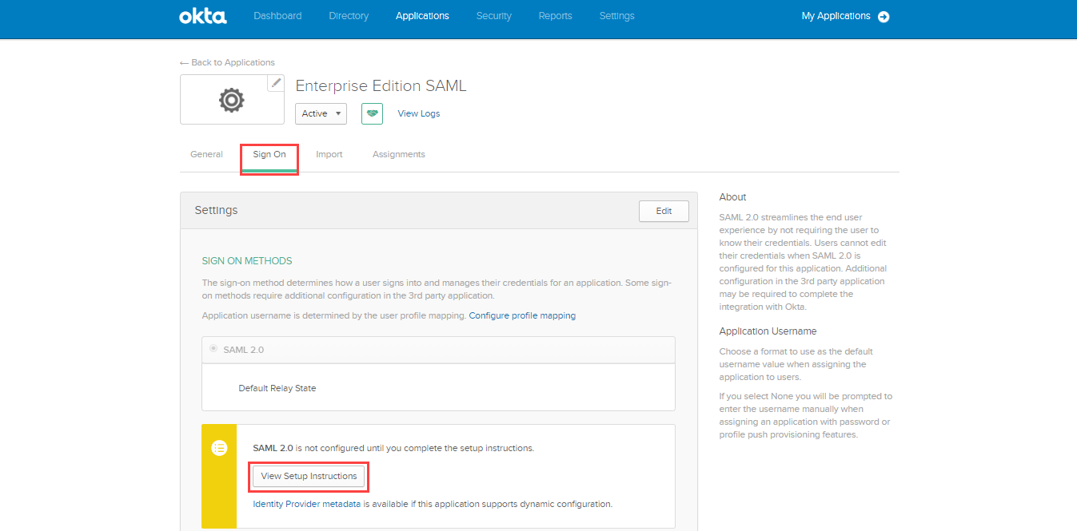Open Settings menu in top navigation

(616, 16)
